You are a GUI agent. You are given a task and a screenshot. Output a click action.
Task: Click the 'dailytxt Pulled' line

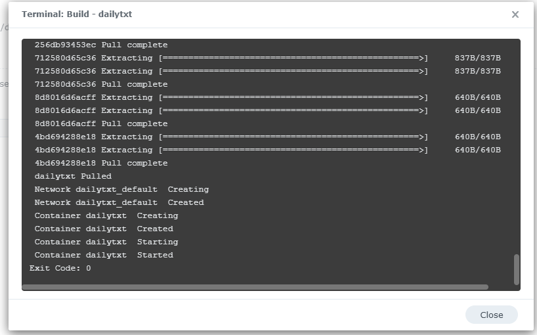(73, 176)
